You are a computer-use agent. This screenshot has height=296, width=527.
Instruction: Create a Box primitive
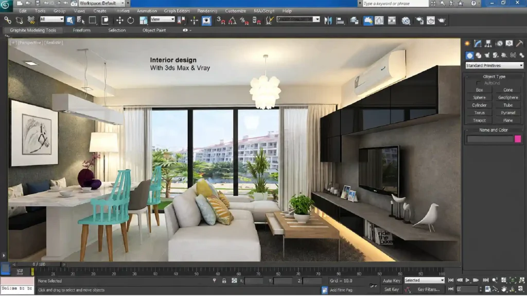[479, 90]
